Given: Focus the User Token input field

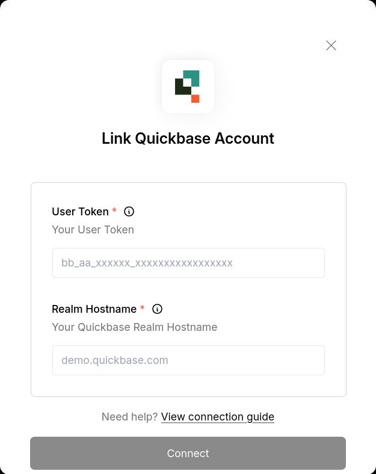Looking at the screenshot, I should [x=189, y=263].
